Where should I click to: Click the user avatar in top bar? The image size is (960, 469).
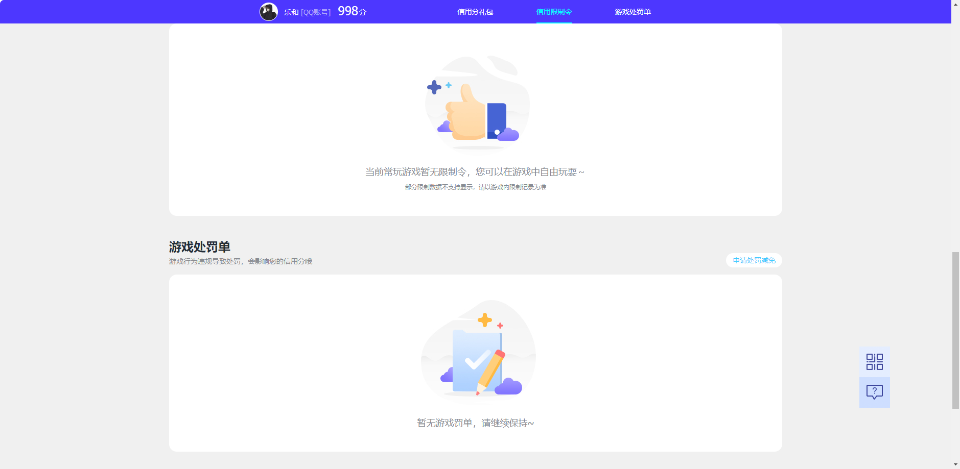(x=268, y=11)
